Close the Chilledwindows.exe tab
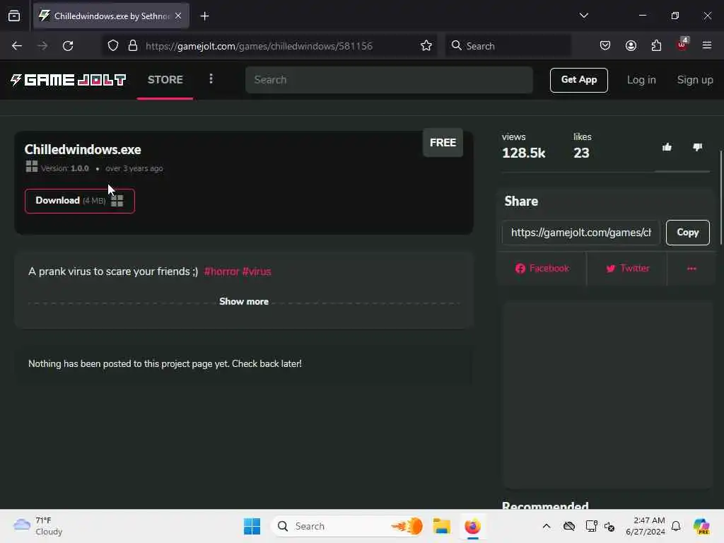This screenshot has height=543, width=724. [178, 16]
